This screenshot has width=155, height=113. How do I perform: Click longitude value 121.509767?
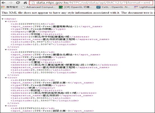coord(43,44)
